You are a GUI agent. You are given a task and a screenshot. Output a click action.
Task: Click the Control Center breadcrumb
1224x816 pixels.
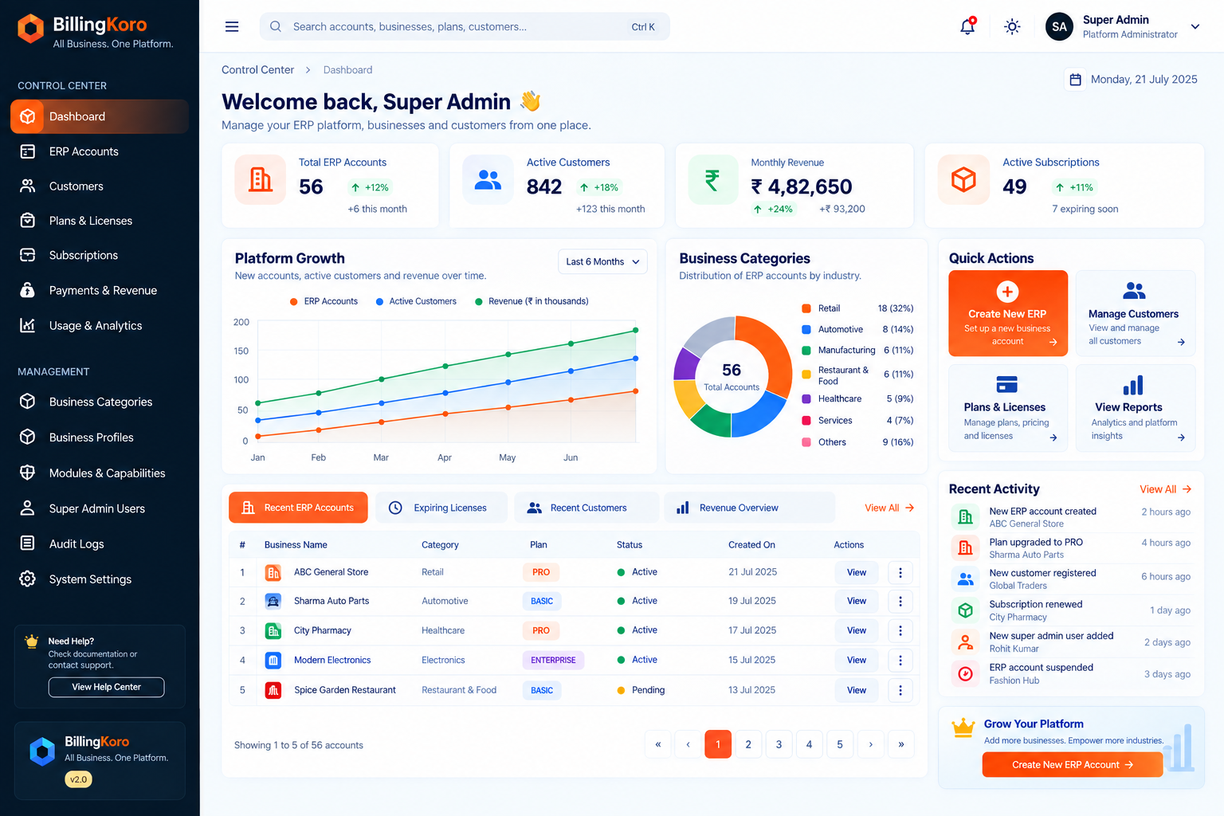tap(258, 70)
